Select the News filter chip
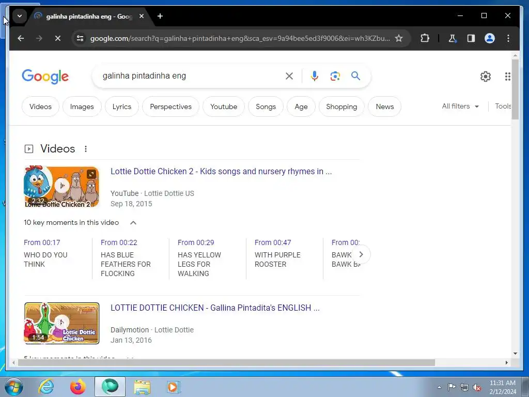The image size is (529, 397). pos(384,106)
